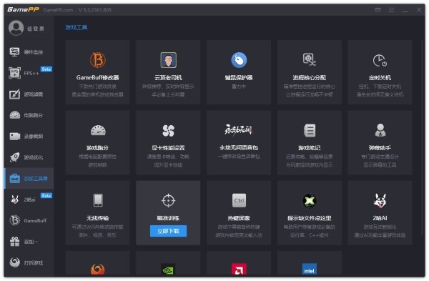Click the 定时关机 title text

380,77
